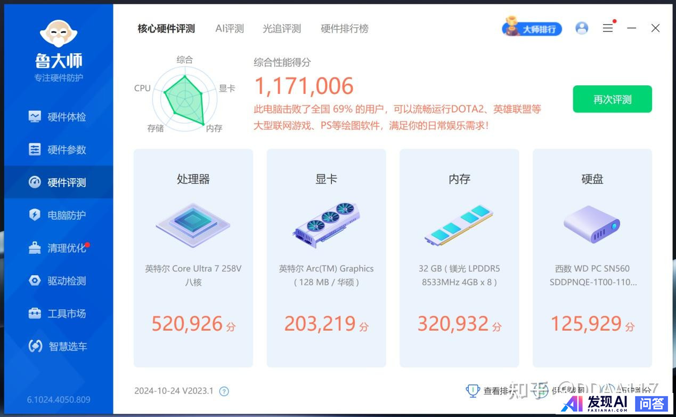The height and width of the screenshot is (417, 676).
Task: Open 电脑防护 shield item
Action: (x=59, y=215)
